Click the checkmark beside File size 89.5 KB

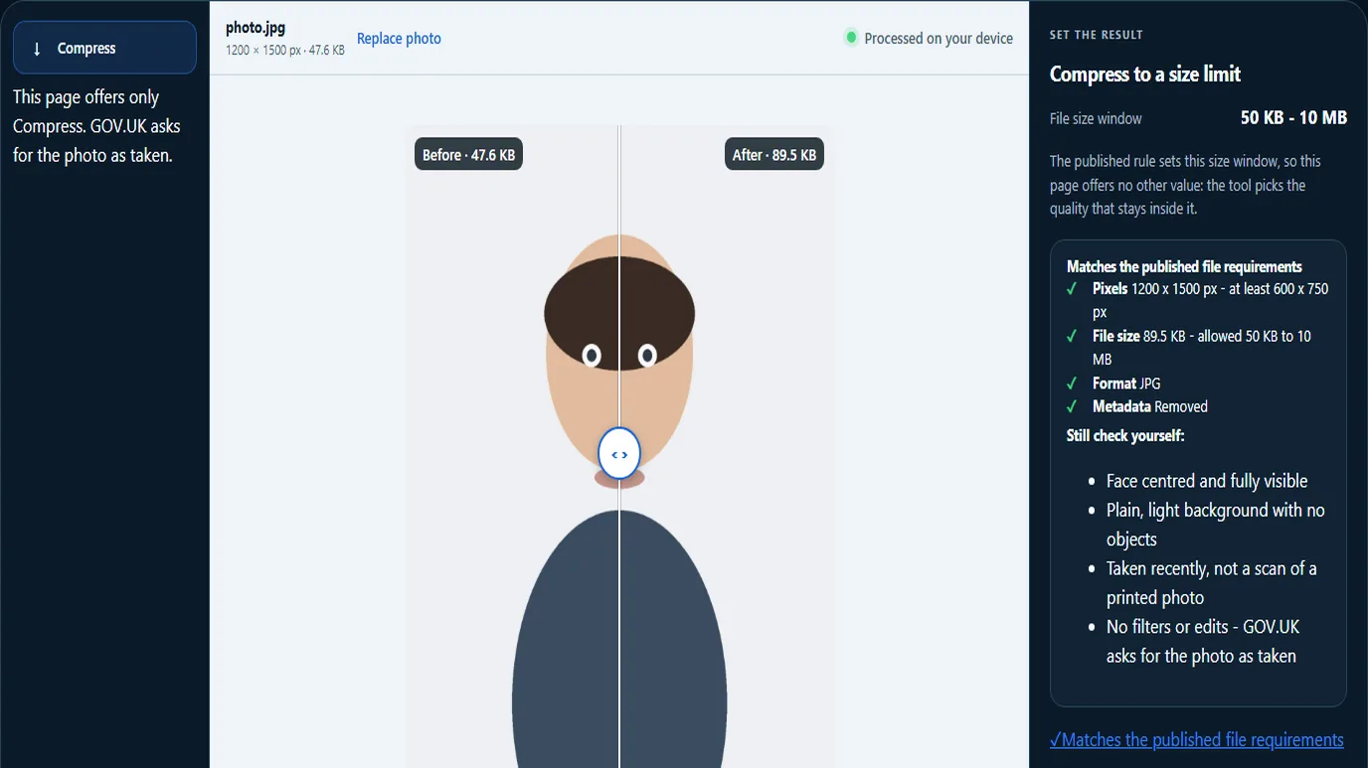tap(1072, 337)
